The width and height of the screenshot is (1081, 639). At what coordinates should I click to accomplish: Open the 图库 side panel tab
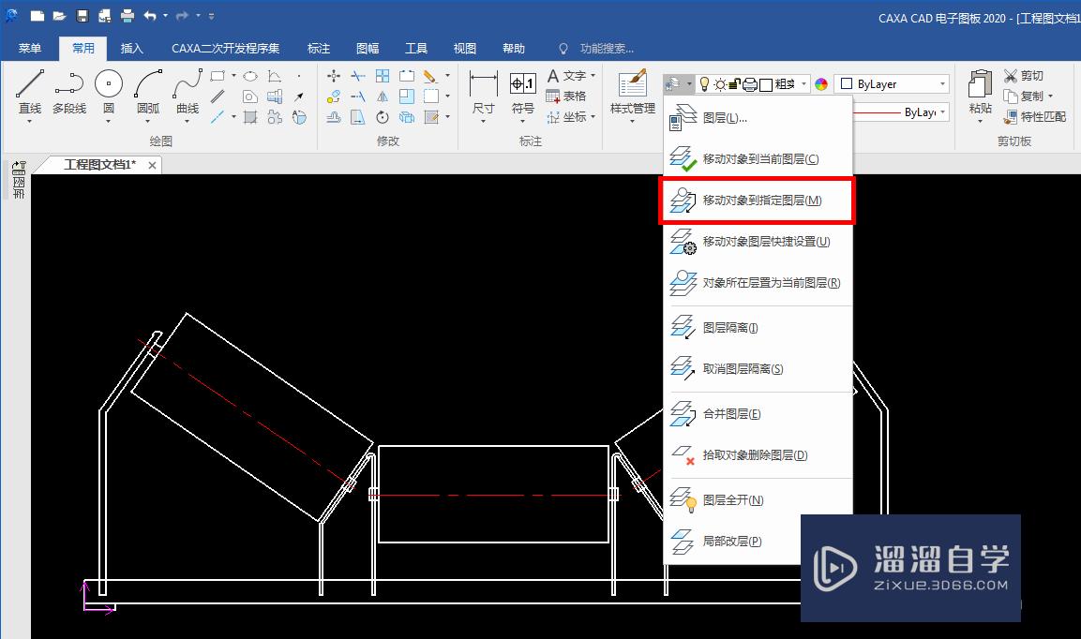pyautogui.click(x=19, y=179)
